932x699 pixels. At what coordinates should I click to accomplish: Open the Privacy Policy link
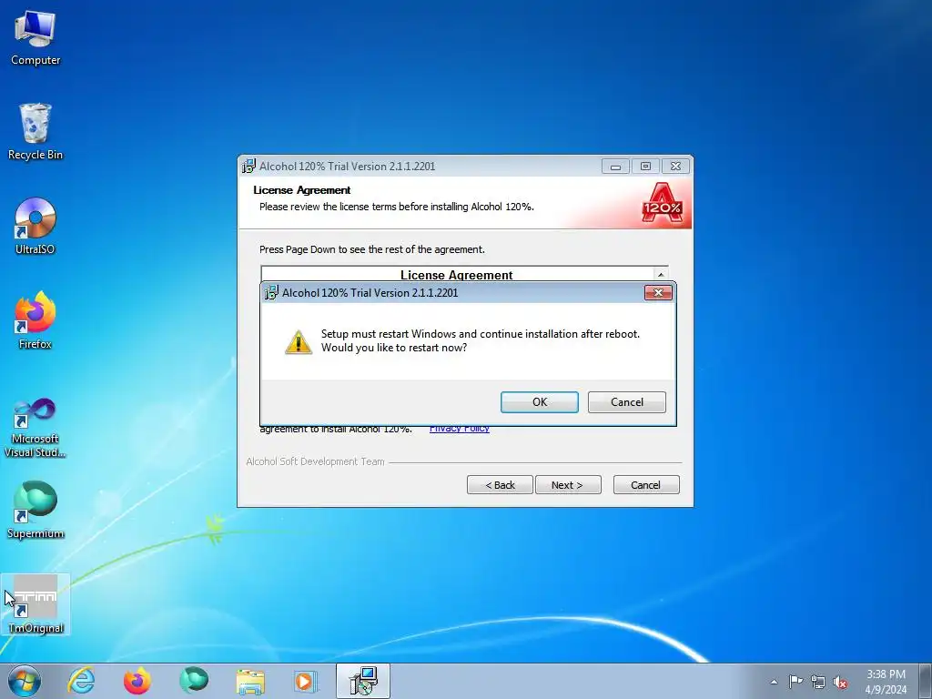460,429
